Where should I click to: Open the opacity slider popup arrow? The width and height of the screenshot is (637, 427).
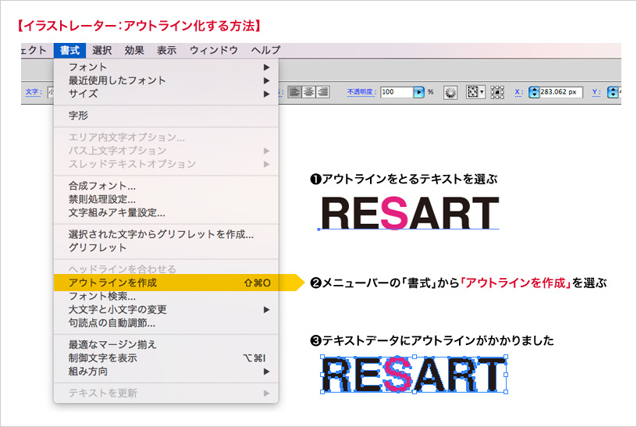(419, 93)
